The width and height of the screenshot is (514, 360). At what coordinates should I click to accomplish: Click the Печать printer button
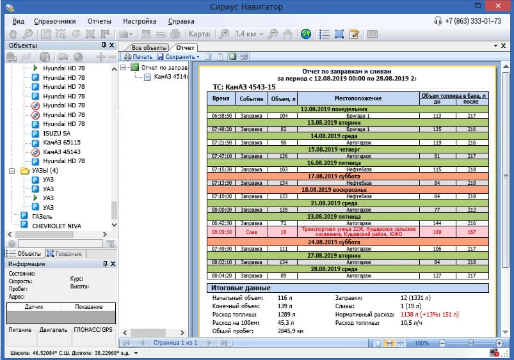[x=138, y=57]
